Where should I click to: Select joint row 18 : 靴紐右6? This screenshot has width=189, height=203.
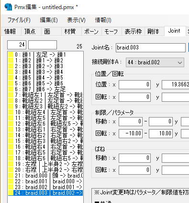[45, 158]
